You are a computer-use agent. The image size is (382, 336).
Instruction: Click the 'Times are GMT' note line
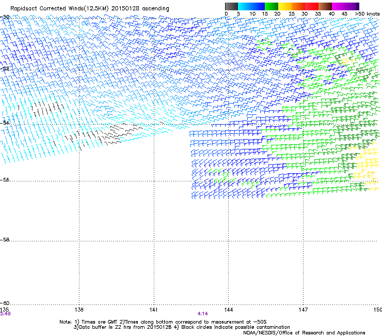163,322
